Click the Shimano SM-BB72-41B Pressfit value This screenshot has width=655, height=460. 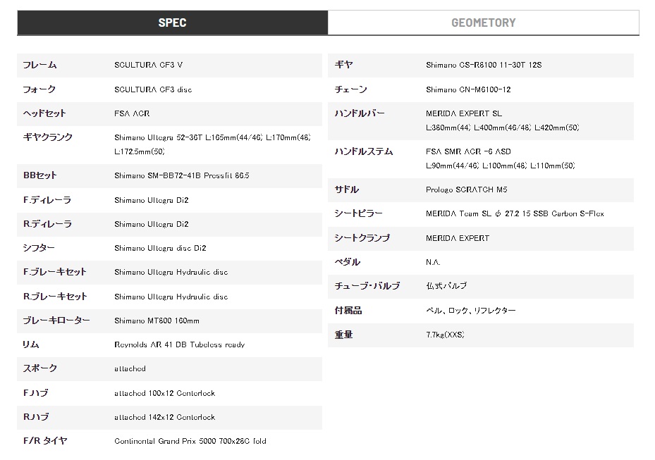pos(182,175)
